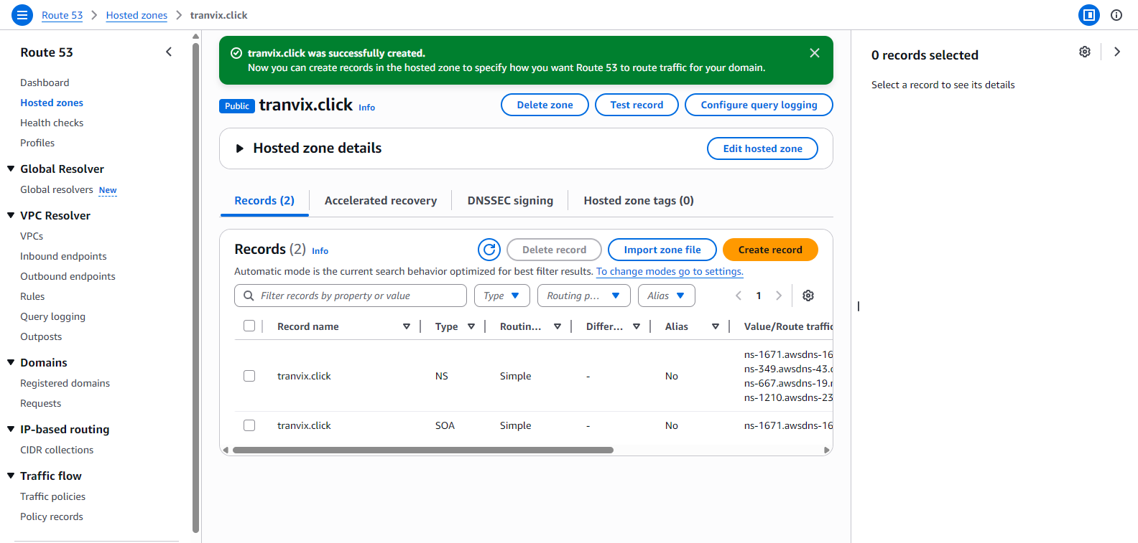
Task: Select the tranvix.click NS record checkbox
Action: coord(249,376)
